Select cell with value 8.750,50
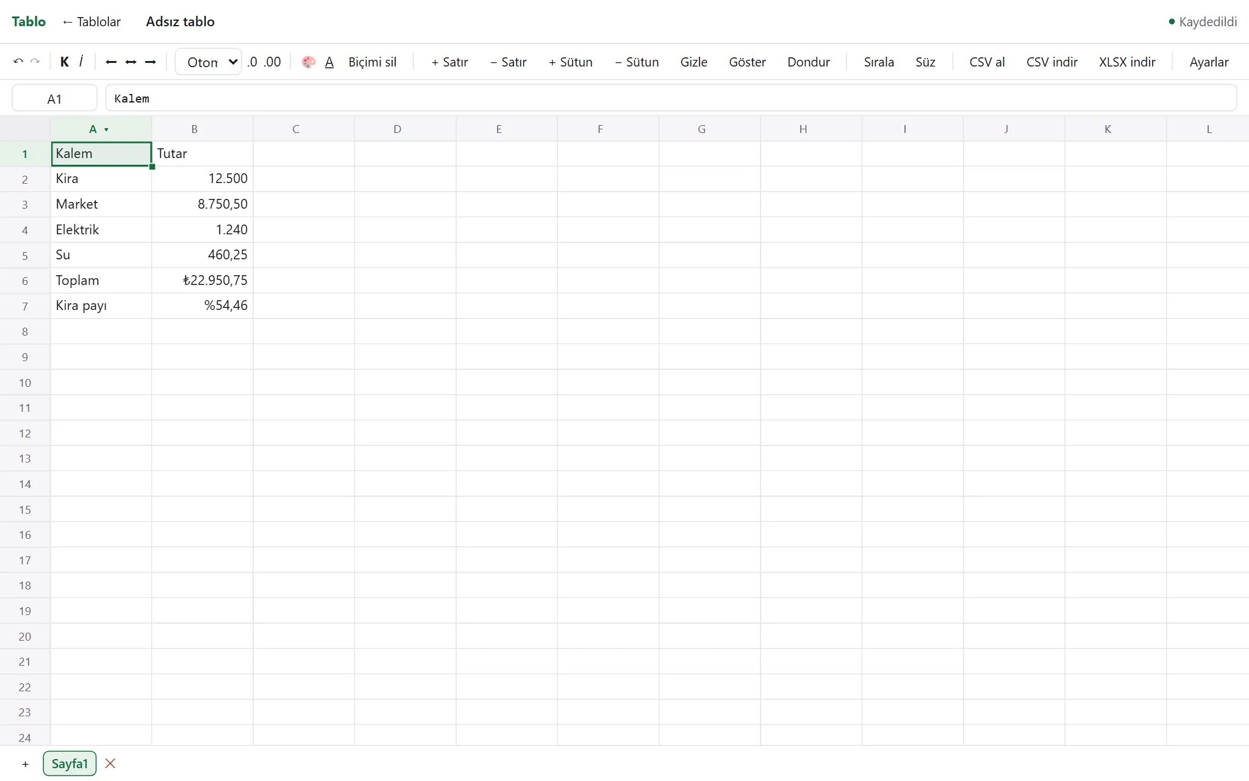The width and height of the screenshot is (1249, 781). pyautogui.click(x=202, y=204)
